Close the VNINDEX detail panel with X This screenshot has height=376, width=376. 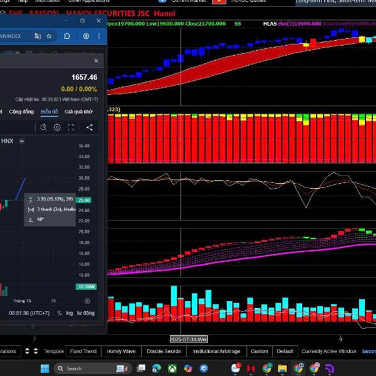pos(96,61)
